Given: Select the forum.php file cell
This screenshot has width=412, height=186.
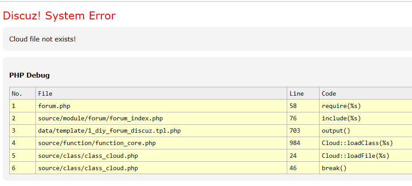Looking at the screenshot, I should [54, 106].
